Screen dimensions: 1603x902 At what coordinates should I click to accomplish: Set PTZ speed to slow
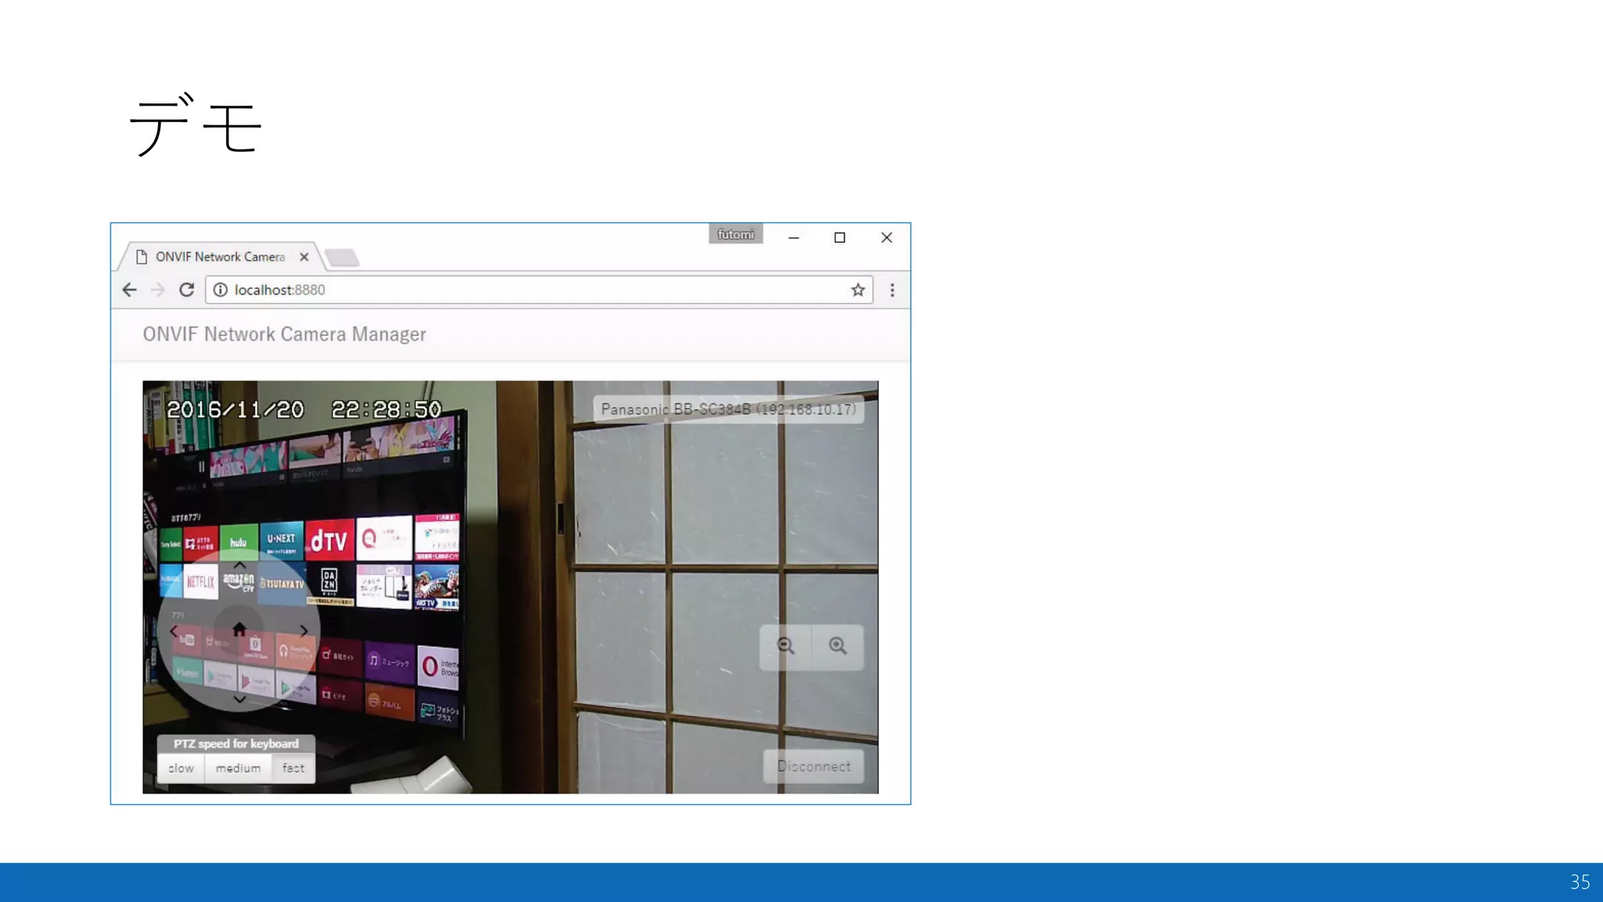click(x=181, y=768)
